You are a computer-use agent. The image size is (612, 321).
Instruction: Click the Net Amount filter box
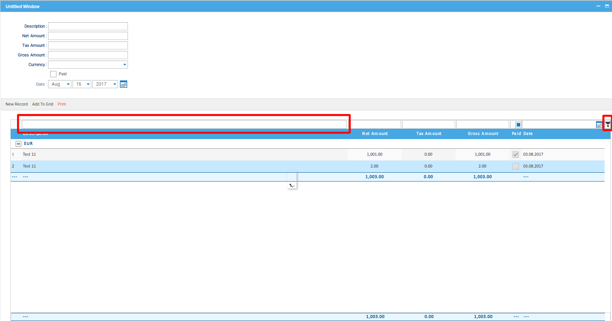tap(375, 124)
